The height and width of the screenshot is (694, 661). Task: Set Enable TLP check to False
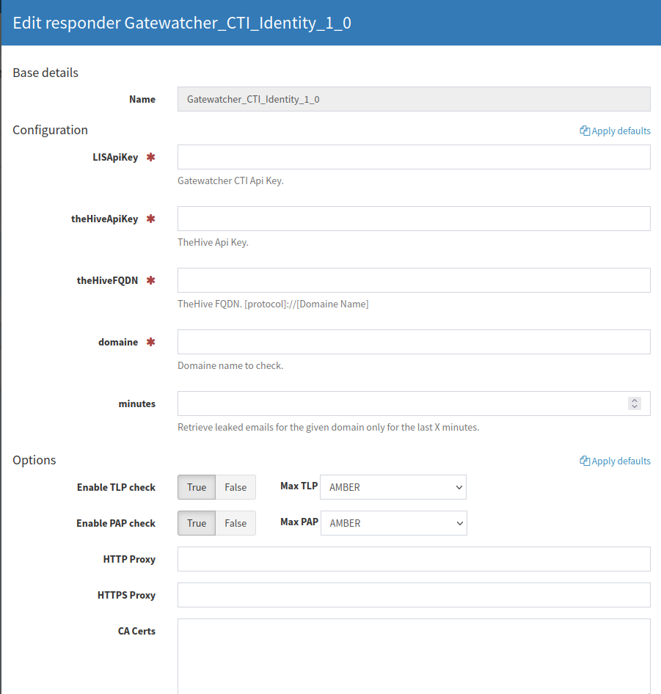[235, 487]
